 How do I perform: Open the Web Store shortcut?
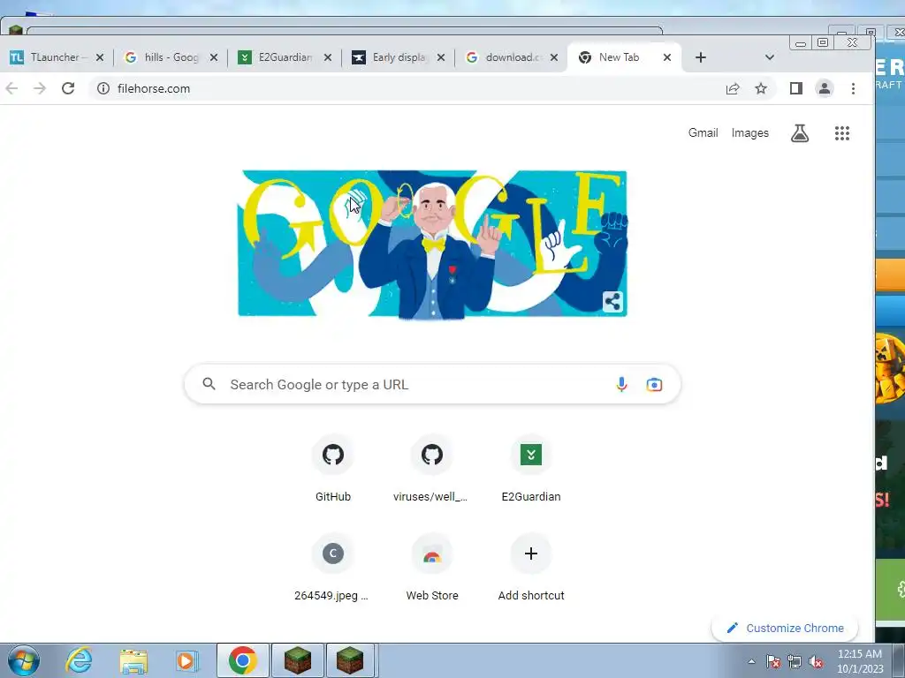point(431,569)
